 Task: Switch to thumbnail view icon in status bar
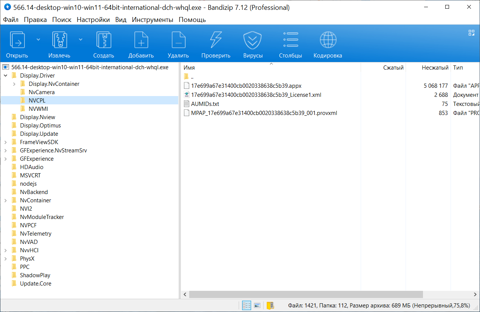pyautogui.click(x=257, y=305)
